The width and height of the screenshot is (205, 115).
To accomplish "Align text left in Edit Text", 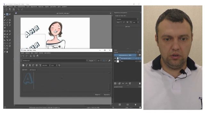I will 33,65.
